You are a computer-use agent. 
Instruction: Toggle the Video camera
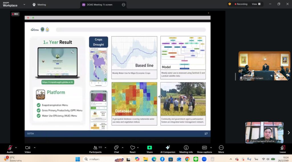point(28,148)
